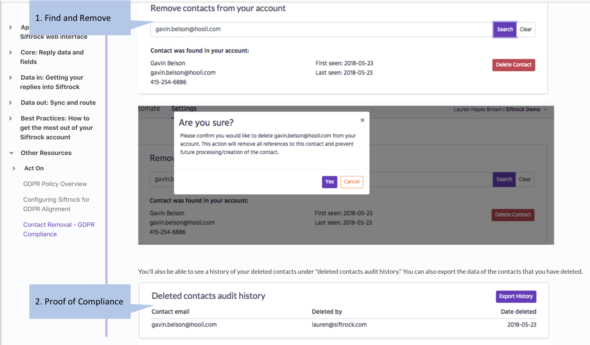Image resolution: width=590 pixels, height=345 pixels.
Task: Click Export History button
Action: point(516,296)
